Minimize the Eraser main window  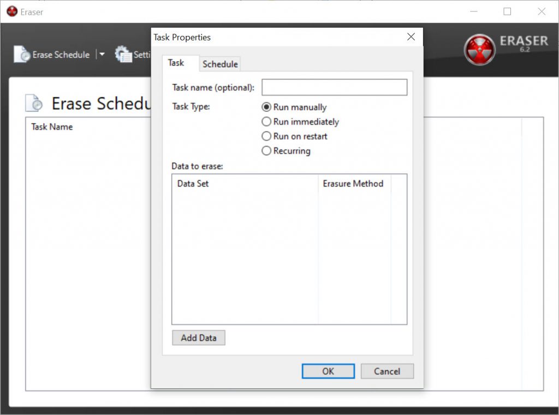[x=474, y=11]
